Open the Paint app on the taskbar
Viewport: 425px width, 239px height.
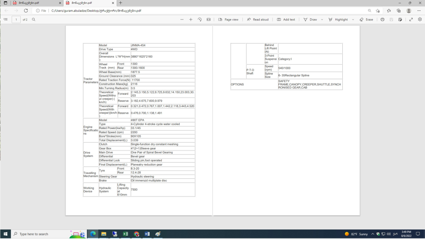click(x=158, y=234)
